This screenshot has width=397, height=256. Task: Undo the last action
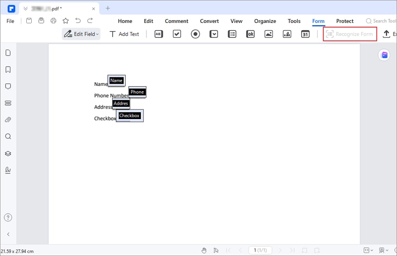(x=78, y=20)
